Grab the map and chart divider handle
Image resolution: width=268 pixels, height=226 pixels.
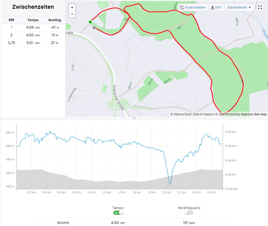point(134,118)
